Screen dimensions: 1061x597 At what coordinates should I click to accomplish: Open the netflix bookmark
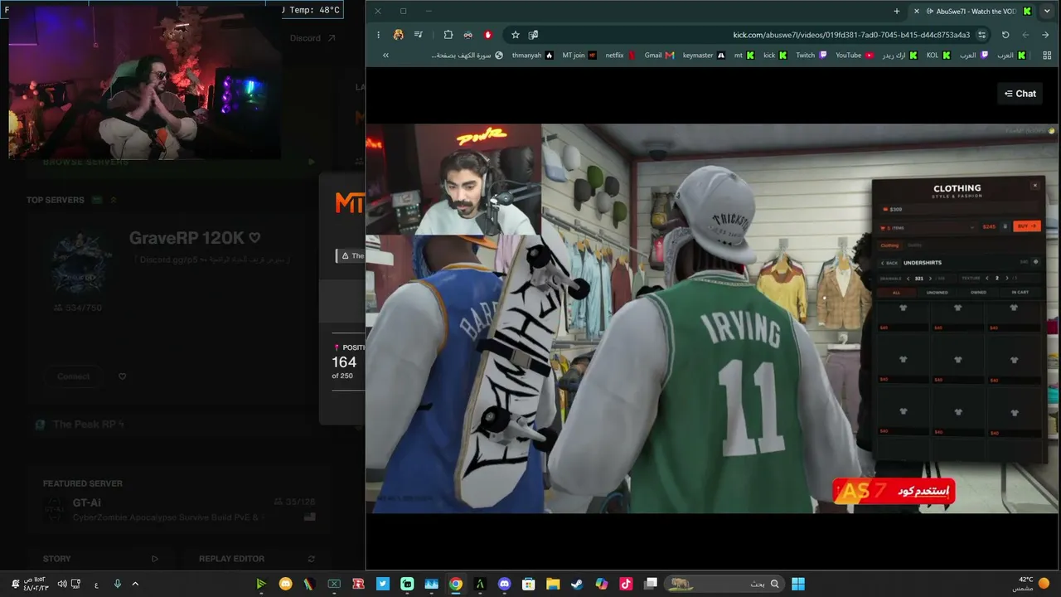(x=620, y=56)
